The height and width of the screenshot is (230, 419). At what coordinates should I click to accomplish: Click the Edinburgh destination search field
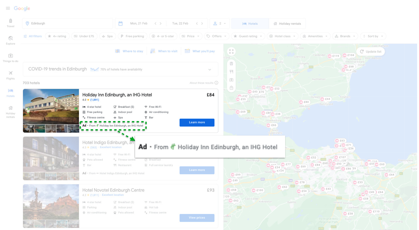pyautogui.click(x=67, y=23)
